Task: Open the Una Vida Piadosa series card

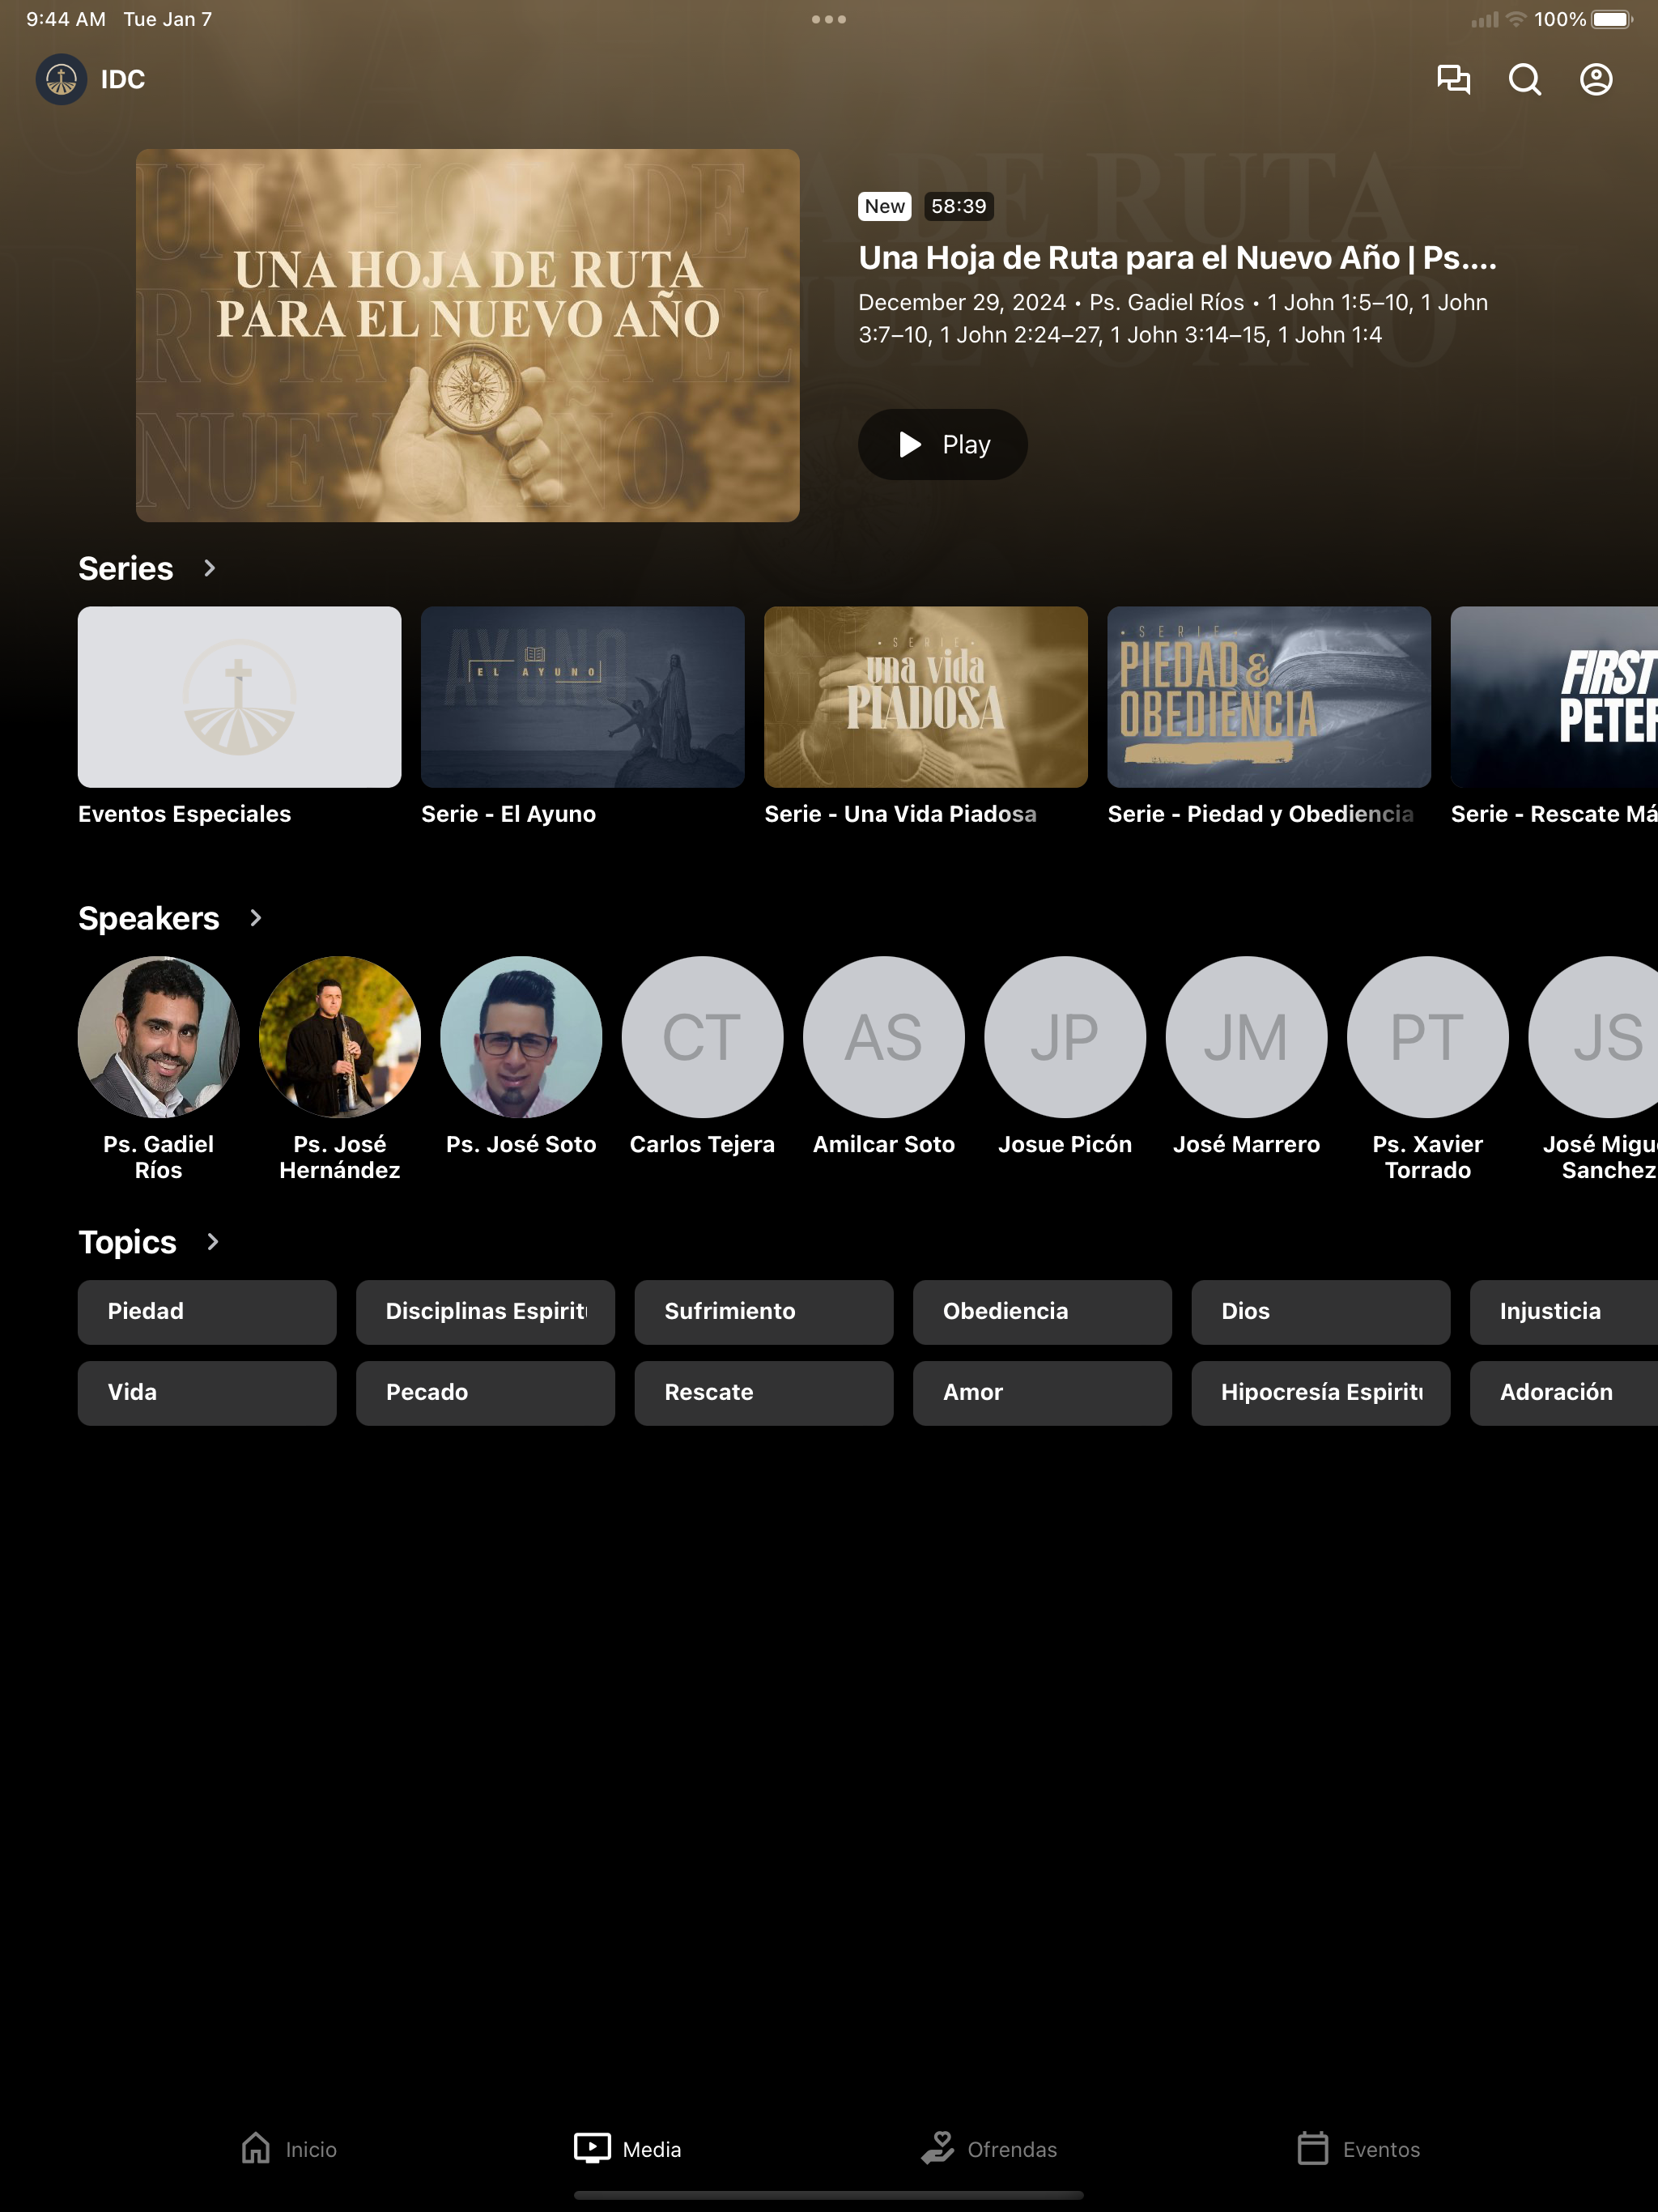Action: point(926,697)
